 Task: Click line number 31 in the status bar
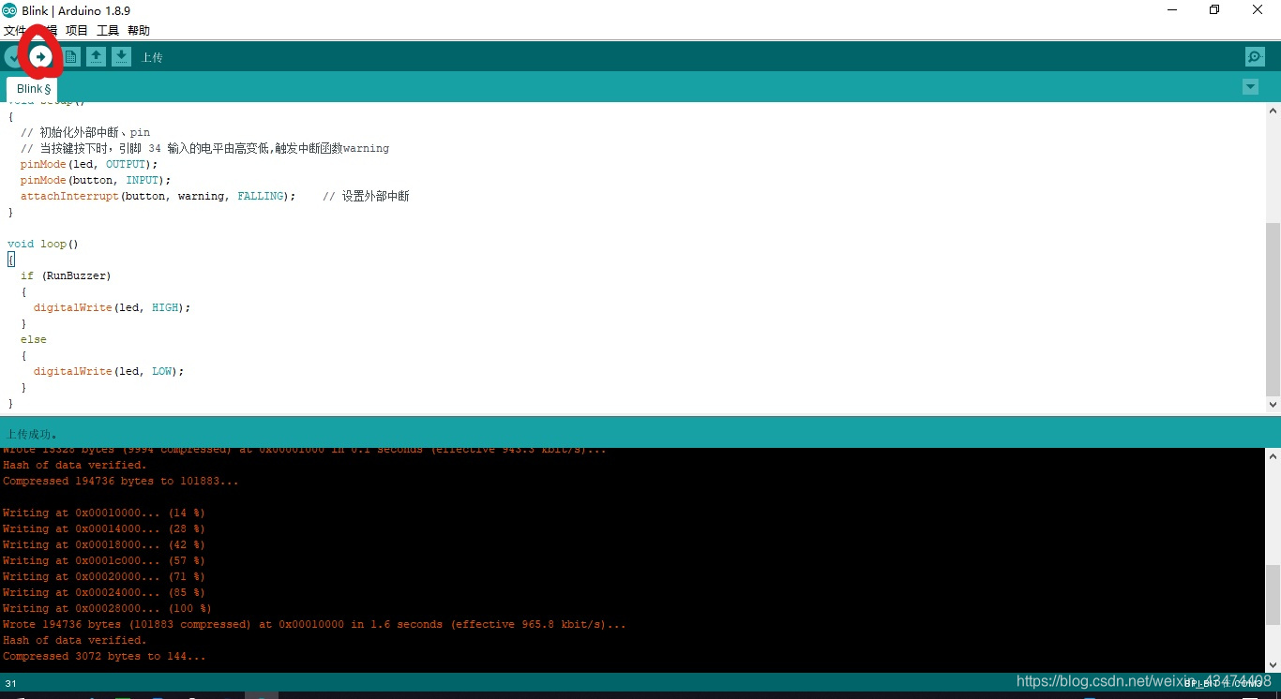pos(11,683)
